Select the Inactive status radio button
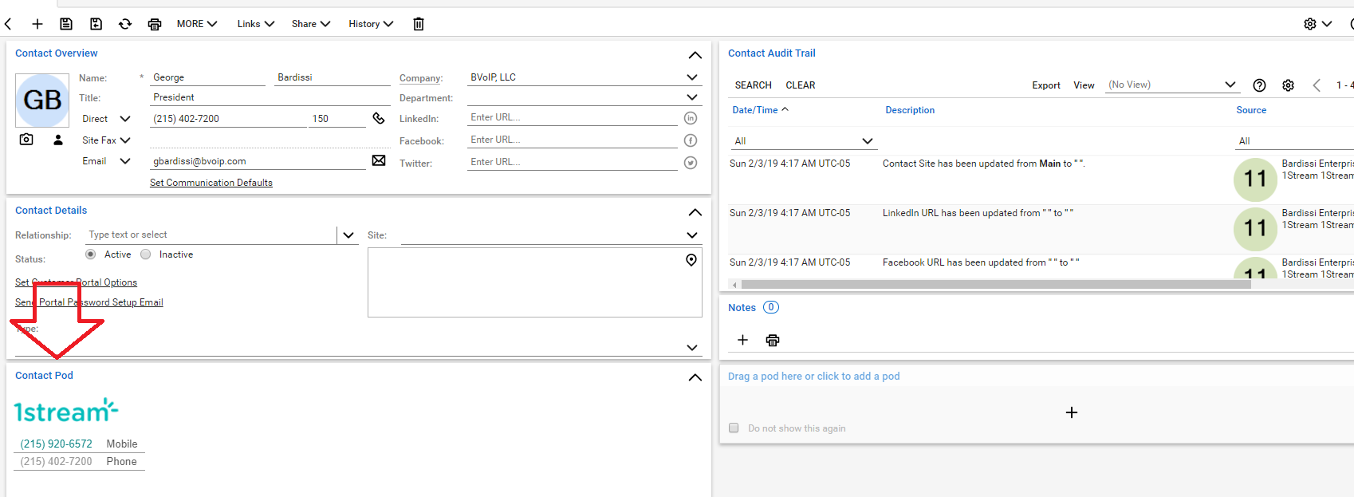The image size is (1354, 497). (x=145, y=254)
